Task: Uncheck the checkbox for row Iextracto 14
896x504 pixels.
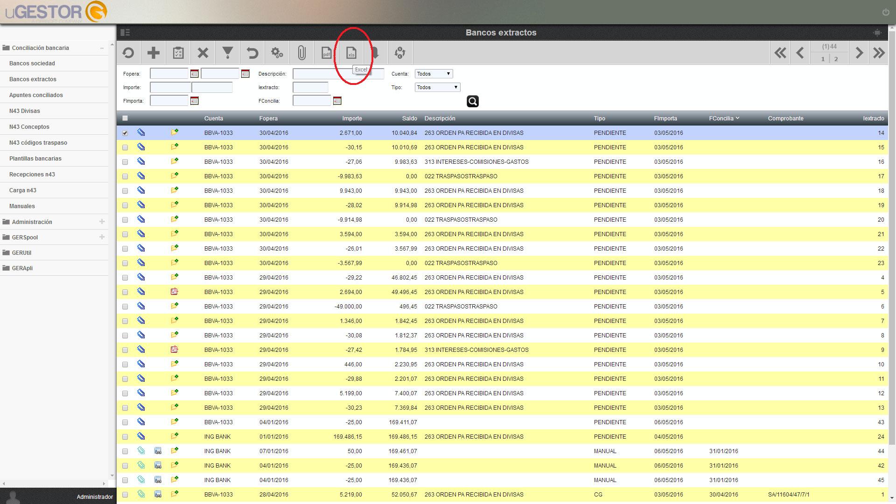Action: 125,133
